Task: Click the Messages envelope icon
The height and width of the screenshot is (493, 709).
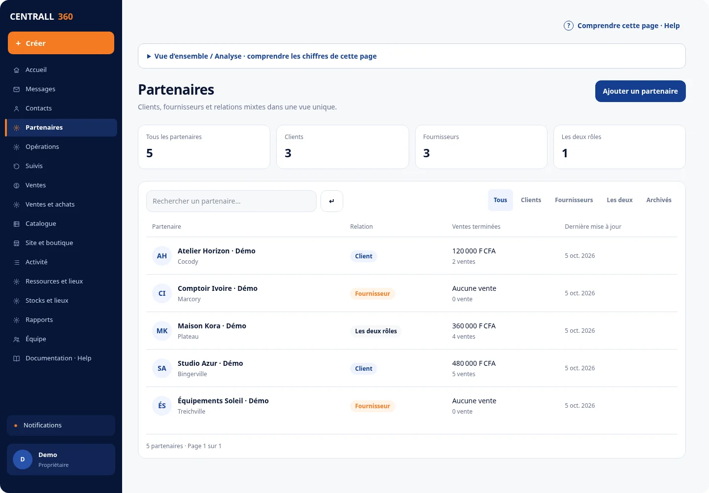Action: [16, 89]
